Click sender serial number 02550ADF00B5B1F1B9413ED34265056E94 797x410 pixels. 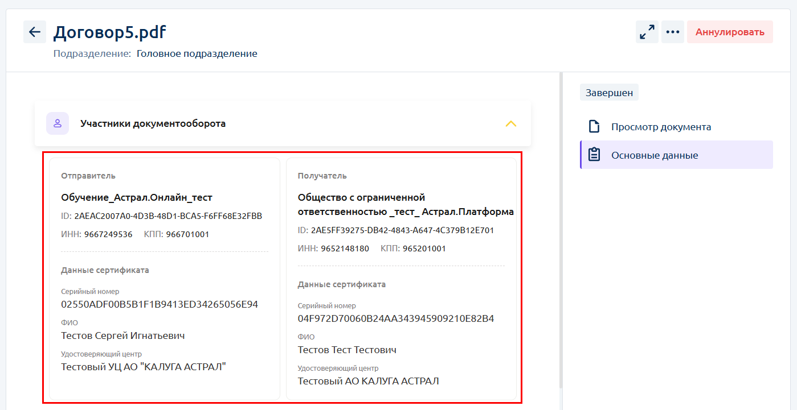click(x=160, y=304)
